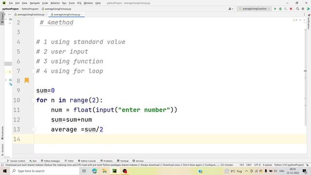Open the Navigate menu
311x175 pixels.
coord(35,3)
